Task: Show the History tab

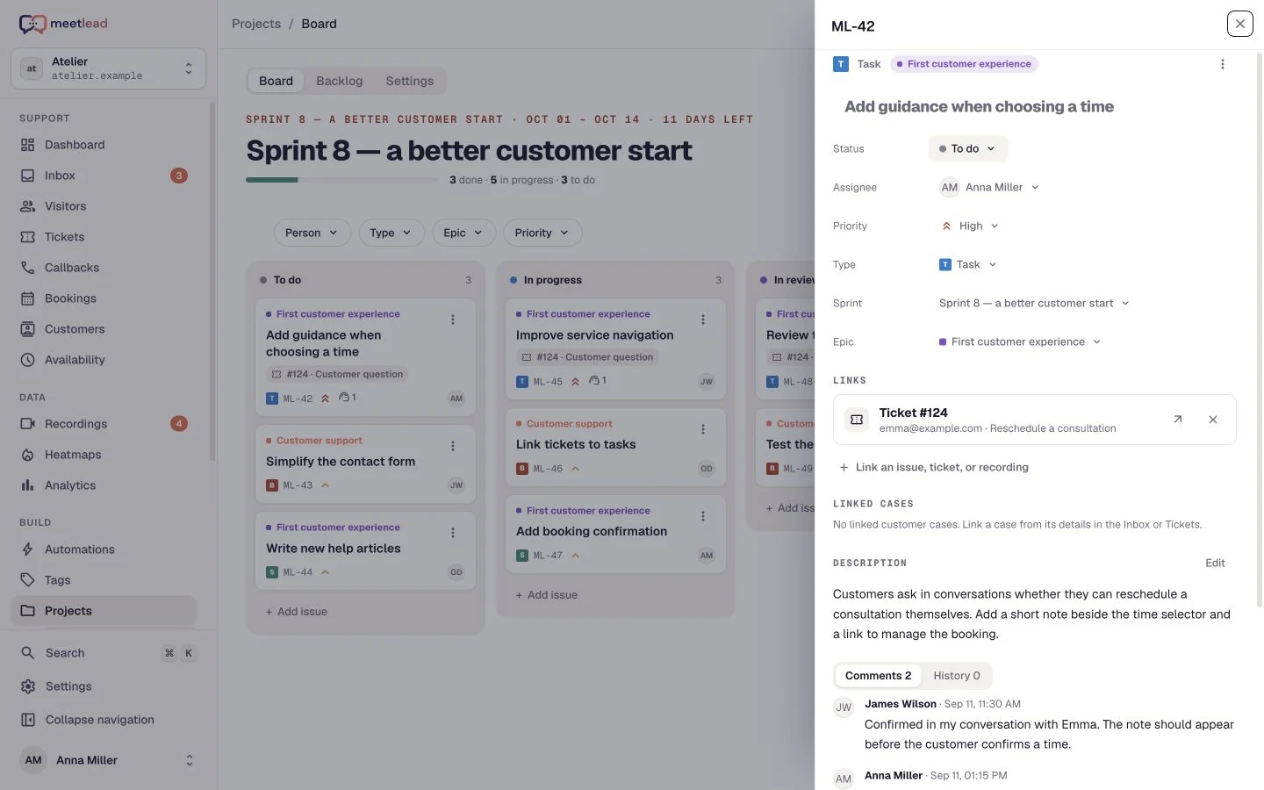Action: coord(957,676)
